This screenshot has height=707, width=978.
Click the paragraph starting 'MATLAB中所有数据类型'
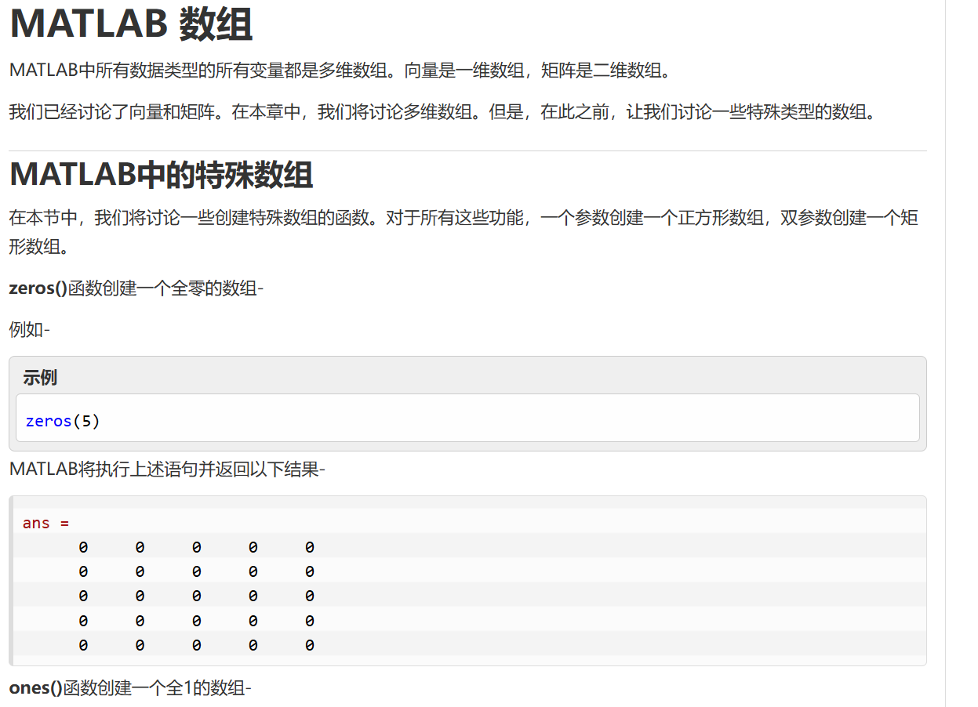(x=341, y=71)
